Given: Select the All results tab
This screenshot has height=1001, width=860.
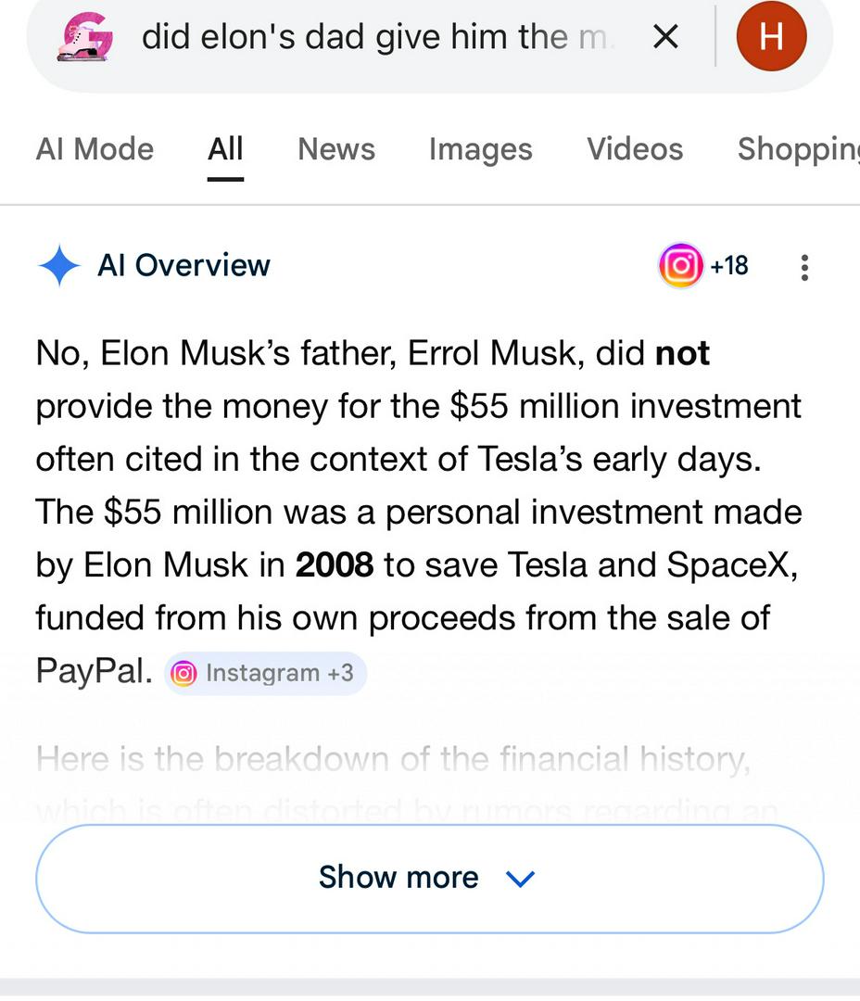Looking at the screenshot, I should 225,149.
